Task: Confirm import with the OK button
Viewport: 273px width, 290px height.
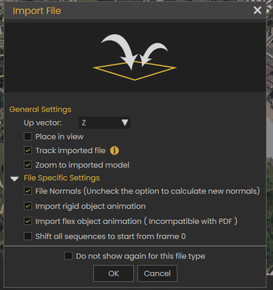Action: (114, 273)
